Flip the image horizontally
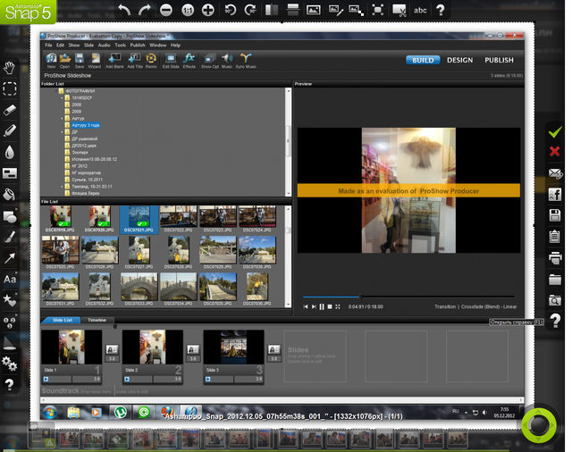This screenshot has height=452, width=572. [x=272, y=10]
